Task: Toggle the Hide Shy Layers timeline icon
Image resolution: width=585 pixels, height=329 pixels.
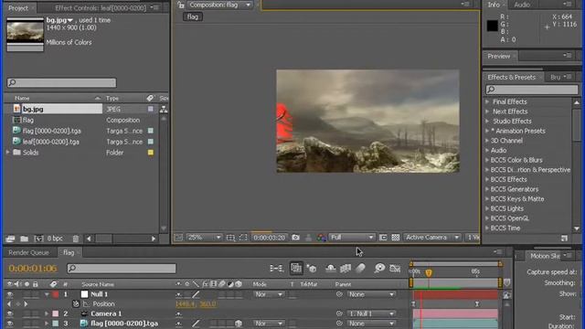Action: coord(331,268)
